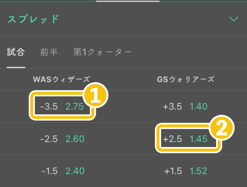Click the 2.75 odds value
This screenshot has height=187, width=247.
(74, 106)
